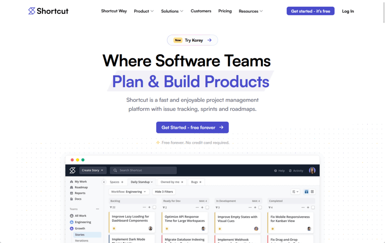Click owner avatar on Fix Mobile Responsiveness card

click(309, 229)
